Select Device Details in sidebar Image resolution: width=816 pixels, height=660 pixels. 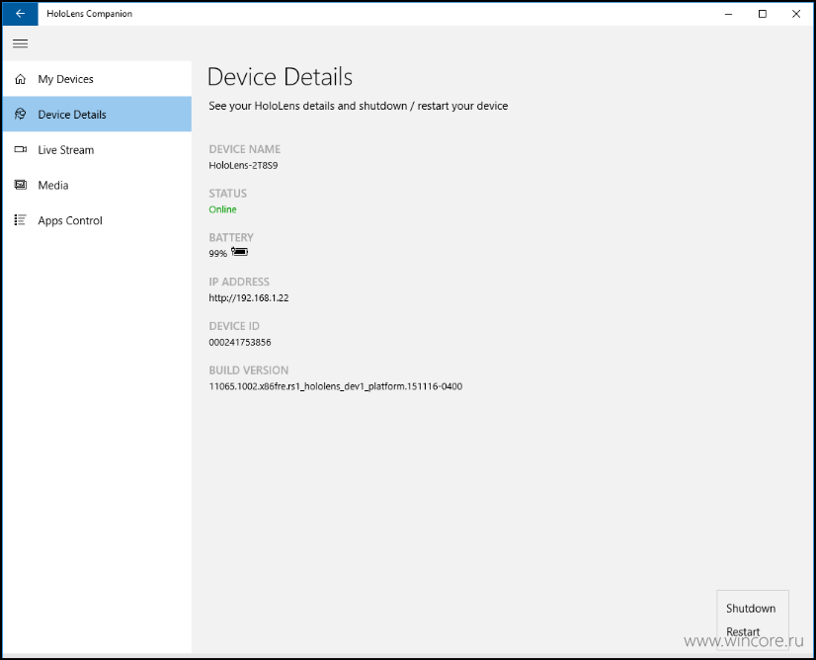pyautogui.click(x=98, y=114)
